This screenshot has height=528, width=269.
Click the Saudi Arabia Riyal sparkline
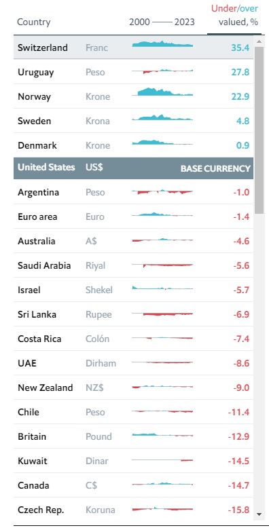162,265
